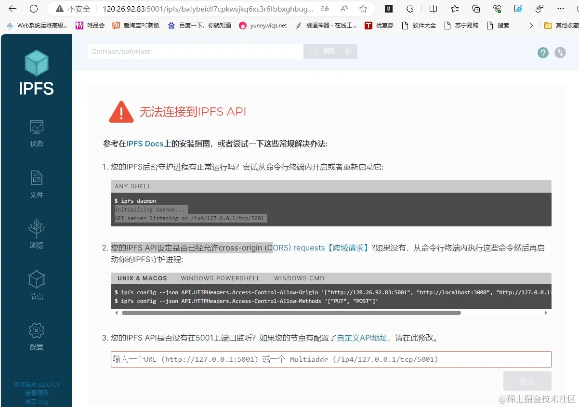Click the 提交 submit button
Image resolution: width=579 pixels, height=407 pixels.
(x=527, y=381)
